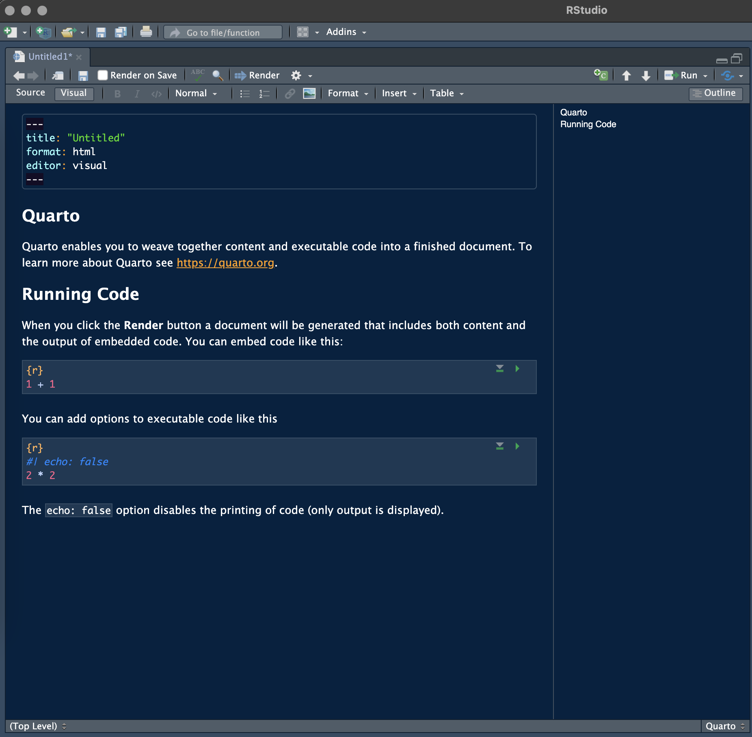Click the find and replace magnifier icon

point(218,76)
